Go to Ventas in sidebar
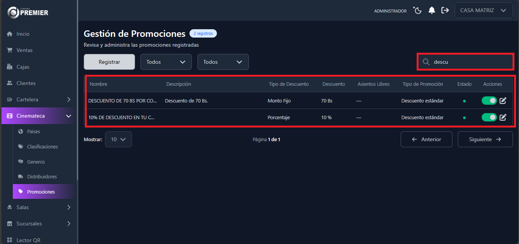The image size is (519, 244). [24, 50]
